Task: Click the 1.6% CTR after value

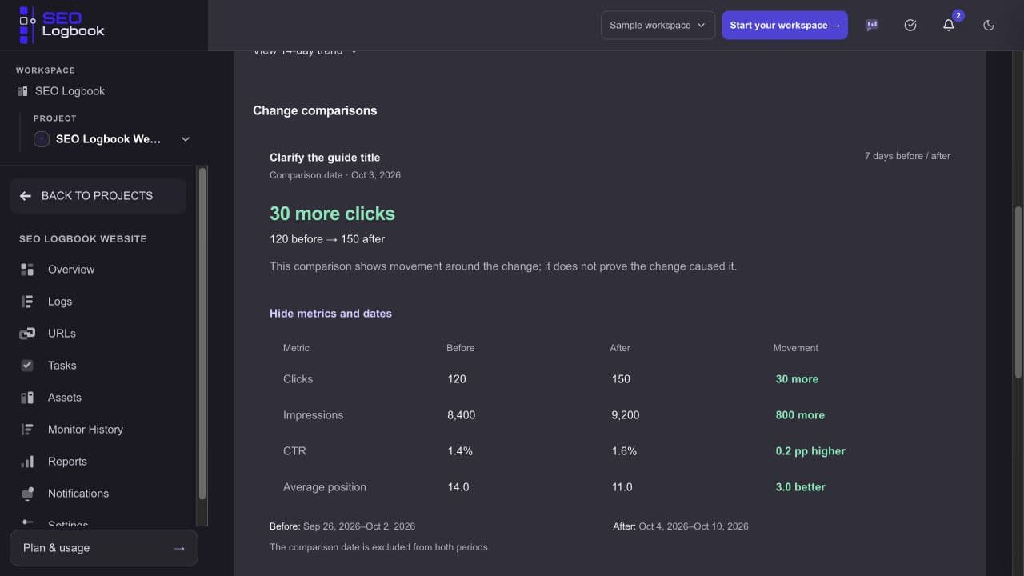Action: [623, 451]
